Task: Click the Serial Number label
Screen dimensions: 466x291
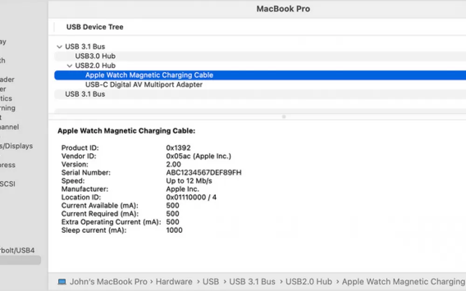Action: pyautogui.click(x=86, y=173)
